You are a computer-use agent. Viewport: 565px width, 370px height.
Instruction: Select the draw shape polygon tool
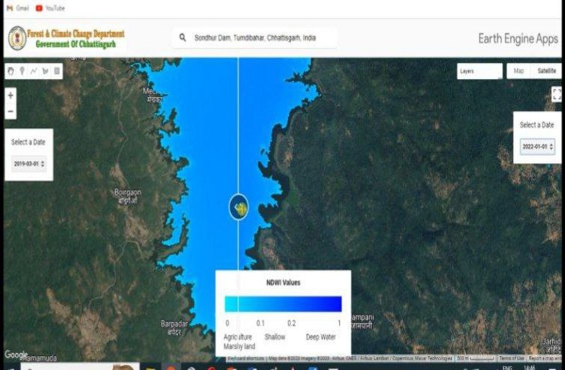click(45, 71)
